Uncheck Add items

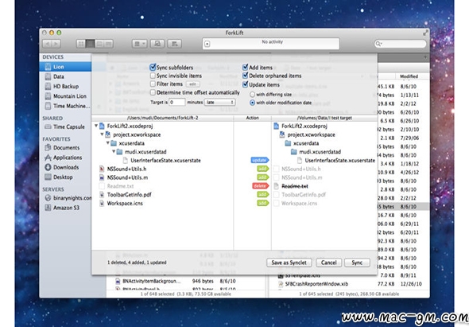[246, 68]
